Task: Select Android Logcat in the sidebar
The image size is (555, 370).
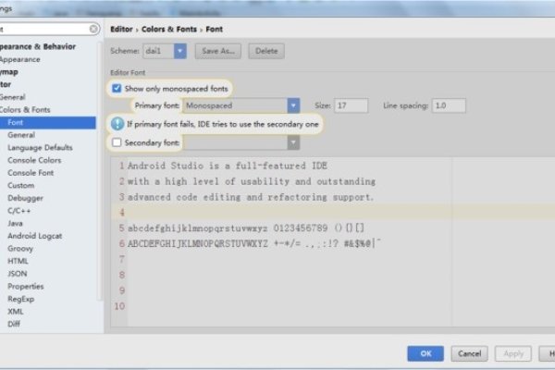Action: click(x=34, y=236)
